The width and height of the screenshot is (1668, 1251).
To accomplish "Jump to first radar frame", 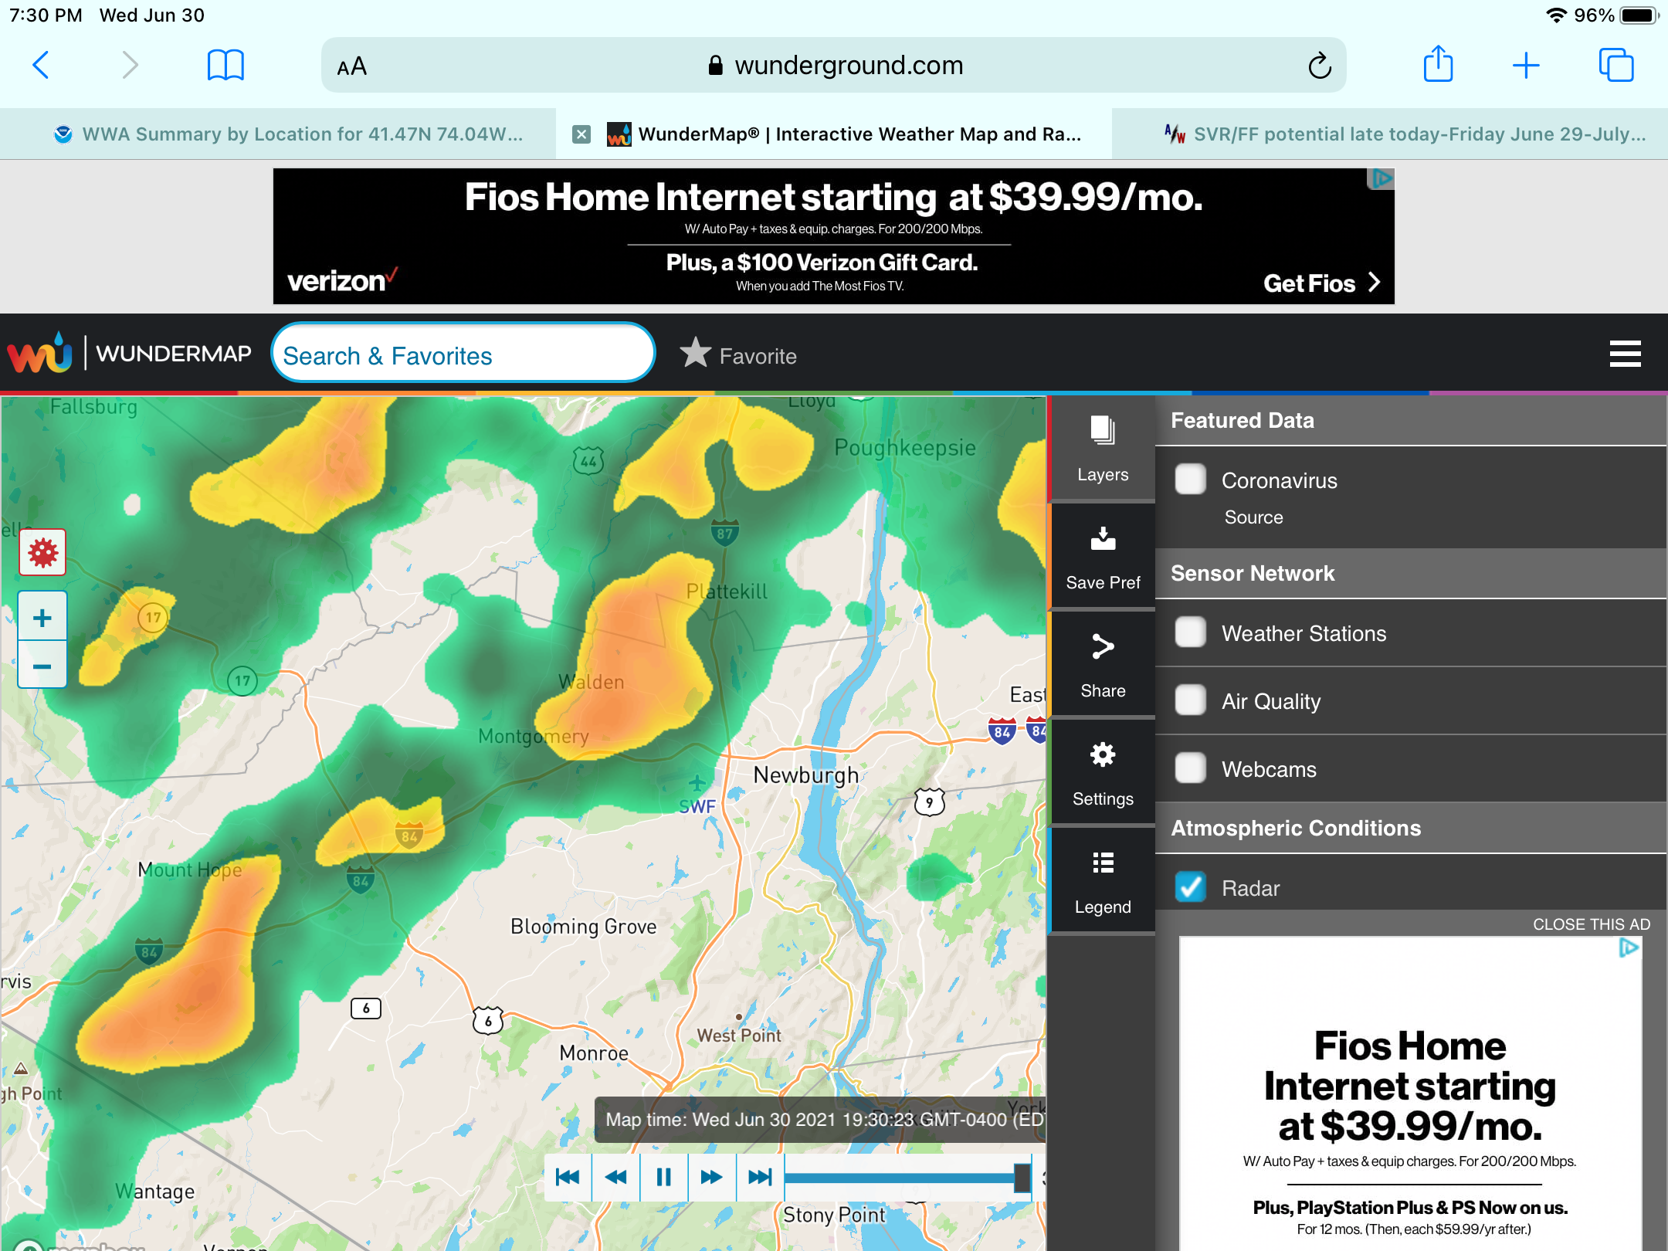I will 568,1177.
